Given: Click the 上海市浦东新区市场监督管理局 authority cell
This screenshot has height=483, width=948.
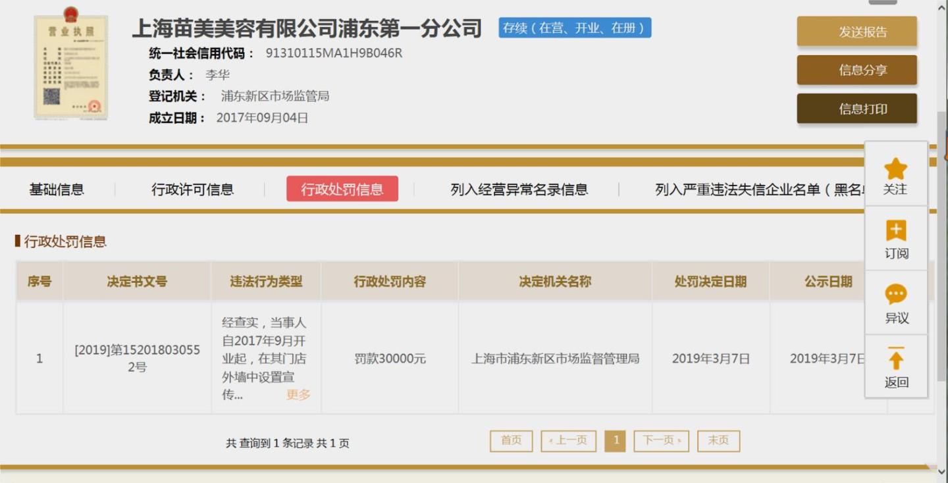Looking at the screenshot, I should [555, 359].
